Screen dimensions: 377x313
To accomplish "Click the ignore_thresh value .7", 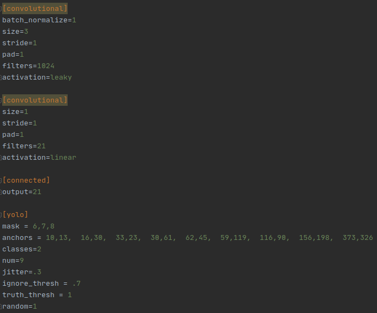I will 76,284.
